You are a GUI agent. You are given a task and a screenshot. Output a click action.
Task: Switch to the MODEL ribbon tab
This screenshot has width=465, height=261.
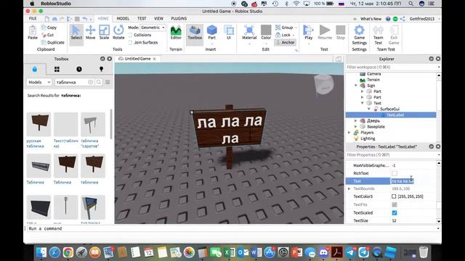pyautogui.click(x=123, y=18)
